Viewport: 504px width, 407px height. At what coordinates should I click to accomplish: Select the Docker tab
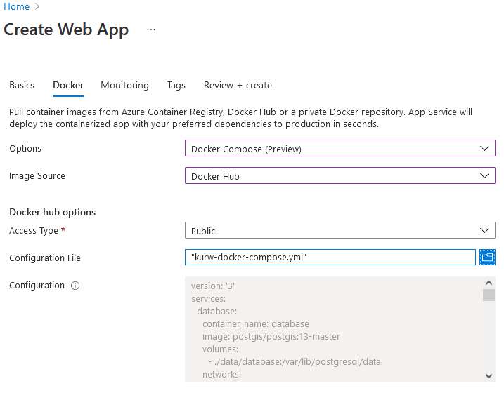68,85
